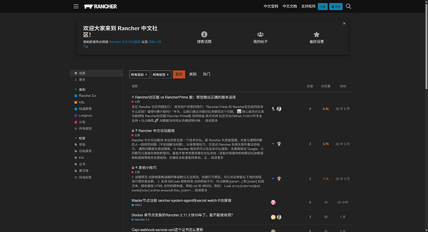This screenshot has width=428, height=232.
Task: Click the 注册 sign-up button
Action: click(323, 7)
